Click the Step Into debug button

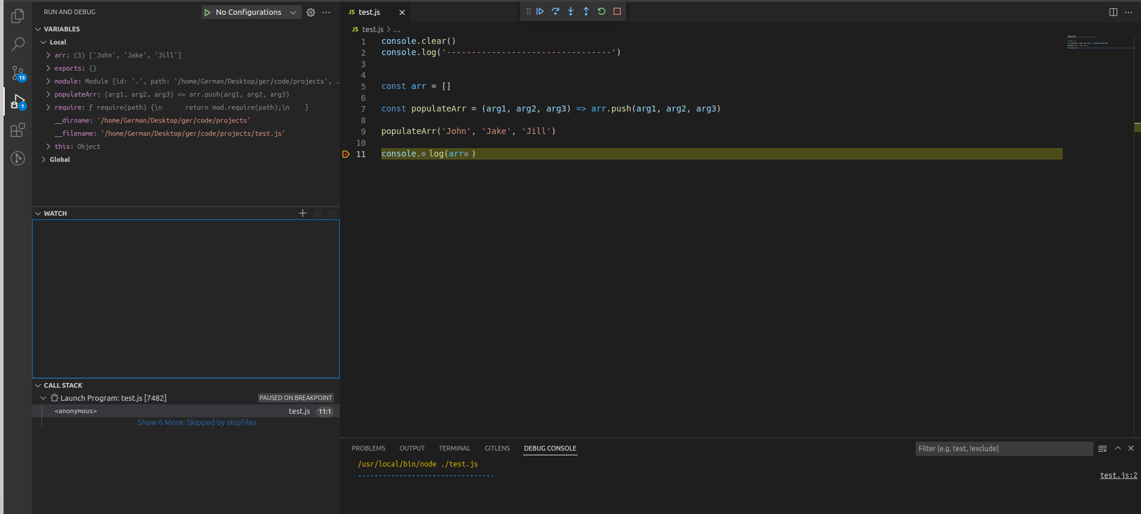click(570, 11)
